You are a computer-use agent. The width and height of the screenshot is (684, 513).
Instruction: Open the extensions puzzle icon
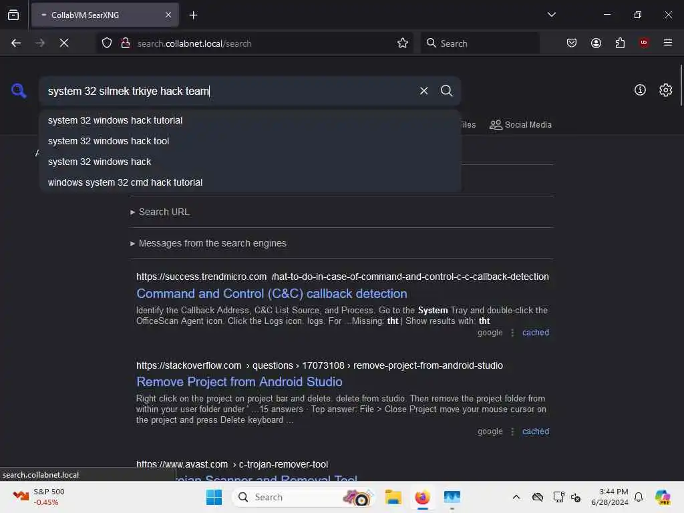coord(620,43)
